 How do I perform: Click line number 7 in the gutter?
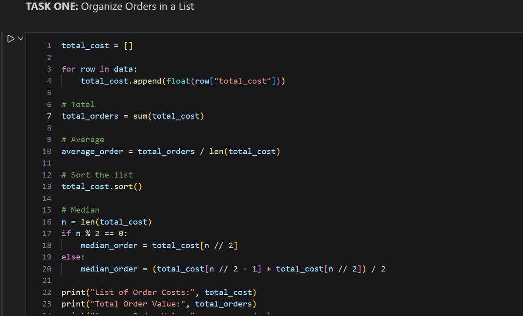click(x=49, y=116)
